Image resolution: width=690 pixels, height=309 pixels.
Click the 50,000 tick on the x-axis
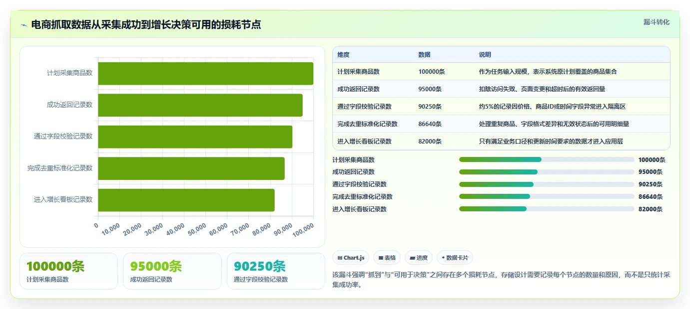198,229
